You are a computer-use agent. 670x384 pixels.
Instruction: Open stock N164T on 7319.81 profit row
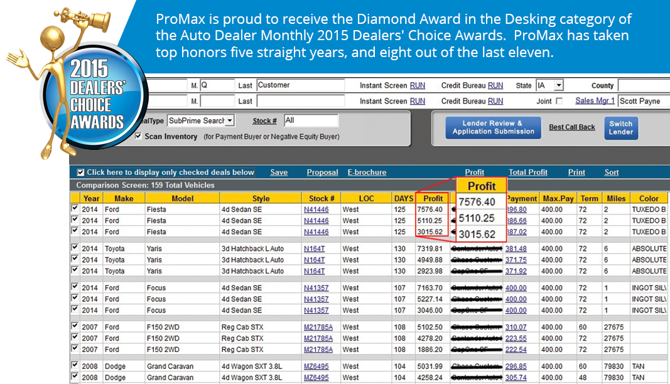click(314, 248)
